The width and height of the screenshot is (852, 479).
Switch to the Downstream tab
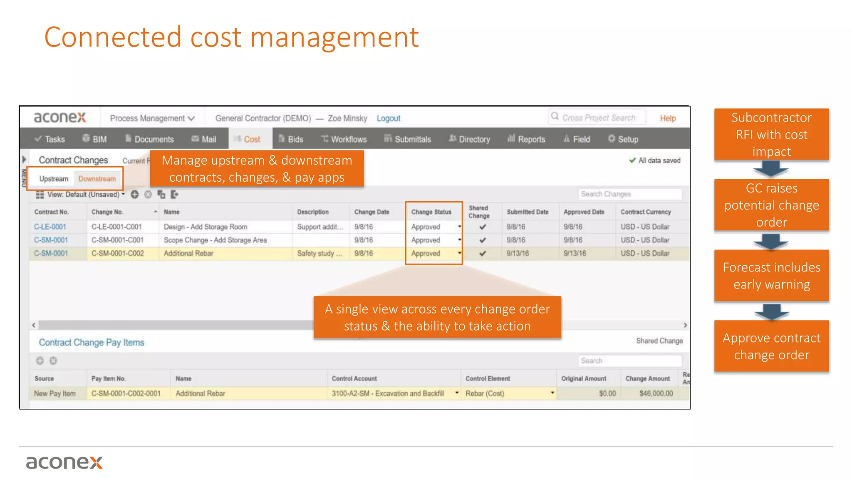click(97, 178)
